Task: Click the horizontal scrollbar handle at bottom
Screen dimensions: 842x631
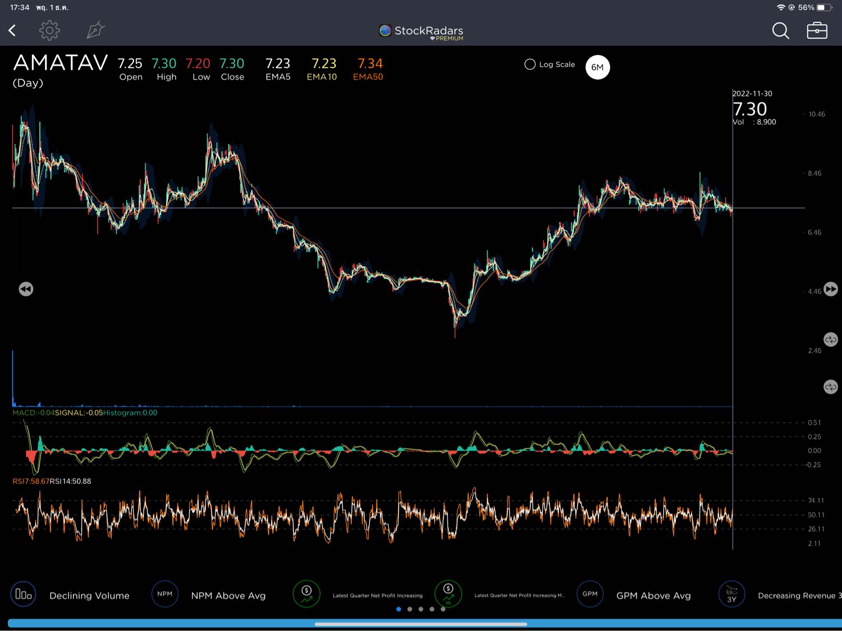Action: coord(421,624)
